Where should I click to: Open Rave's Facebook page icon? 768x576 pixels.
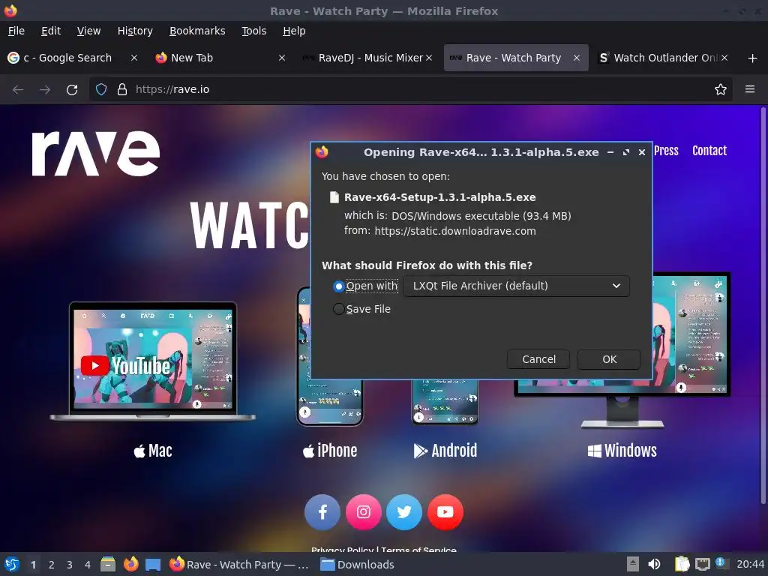pyautogui.click(x=322, y=512)
